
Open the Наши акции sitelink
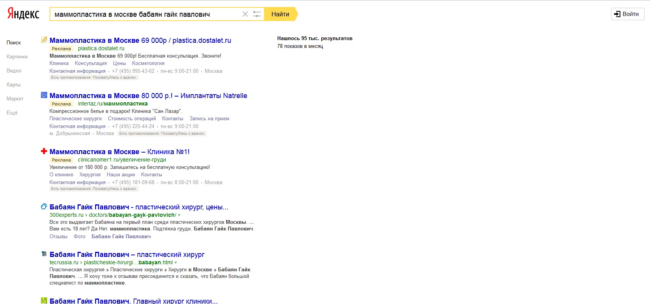(x=121, y=175)
